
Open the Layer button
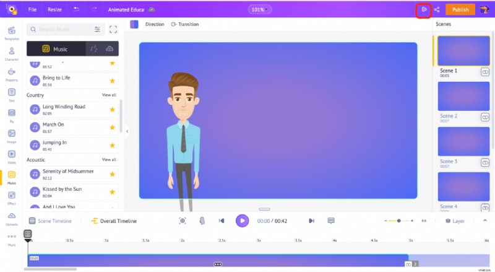point(455,221)
